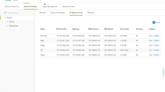Click the Name column header
The image size is (165, 92).
click(43, 29)
